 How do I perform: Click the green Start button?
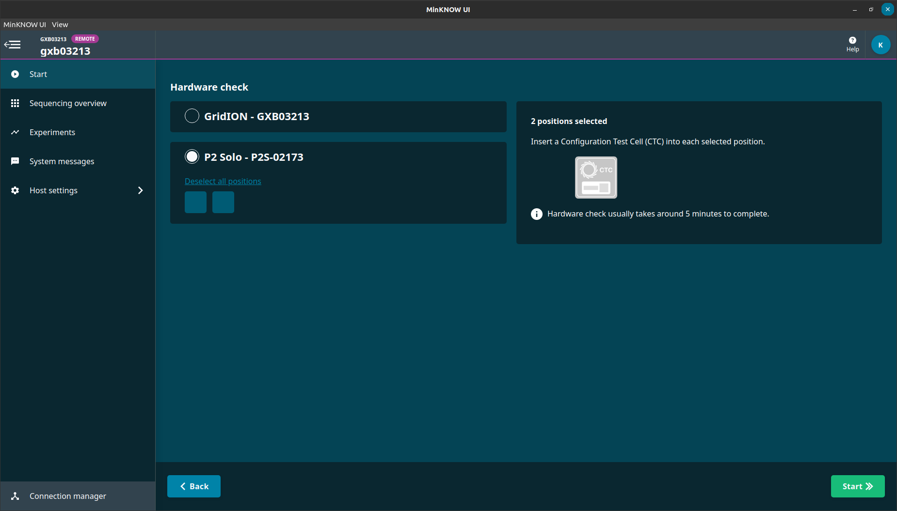(858, 486)
